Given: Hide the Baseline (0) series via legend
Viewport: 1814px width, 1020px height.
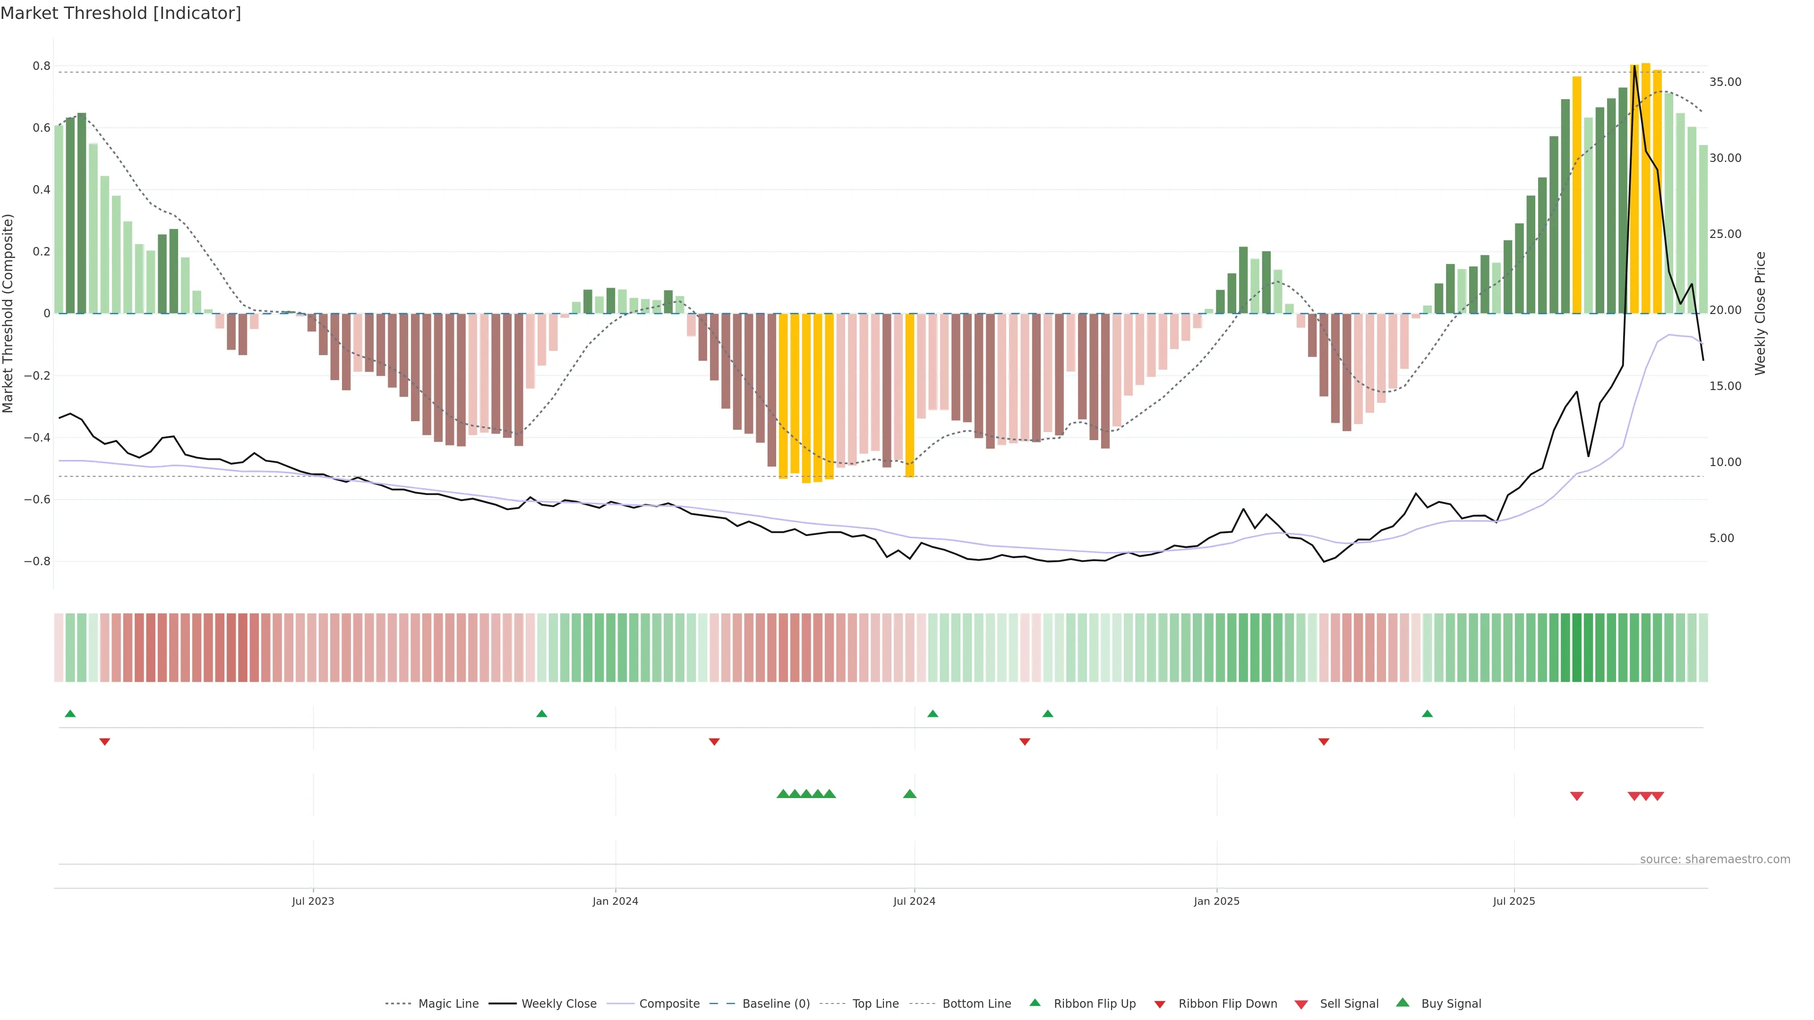Looking at the screenshot, I should pyautogui.click(x=775, y=1004).
